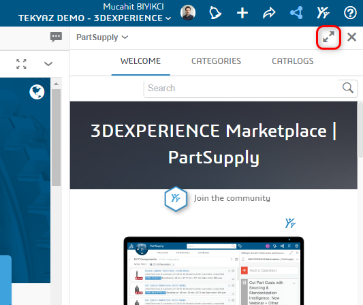Image resolution: width=363 pixels, height=305 pixels.
Task: Click the share arrow icon
Action: coord(269,13)
